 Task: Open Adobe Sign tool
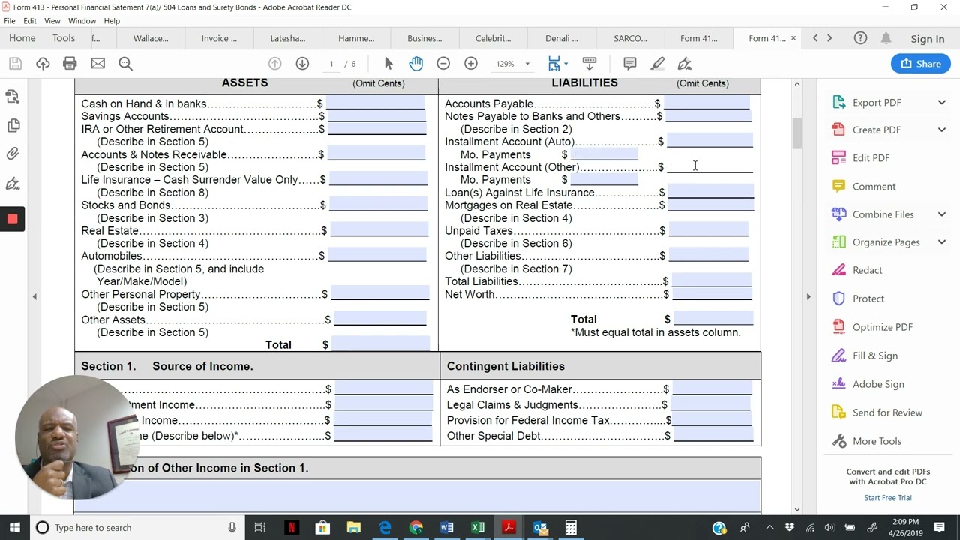tap(878, 384)
